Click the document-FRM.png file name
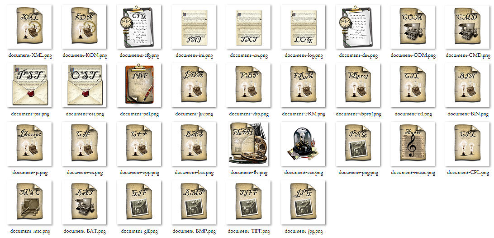 point(304,114)
